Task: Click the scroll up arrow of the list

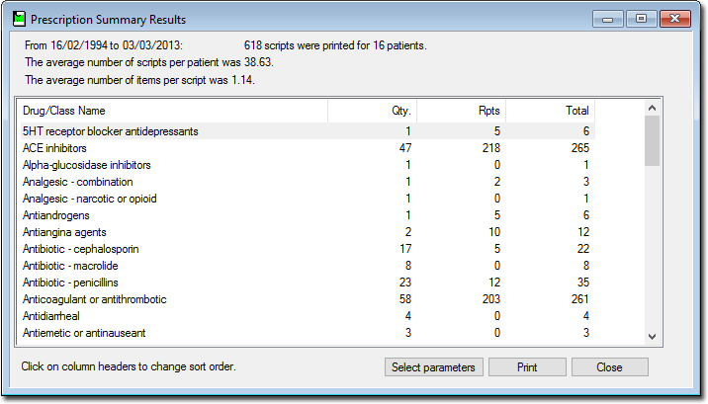Action: coord(652,108)
